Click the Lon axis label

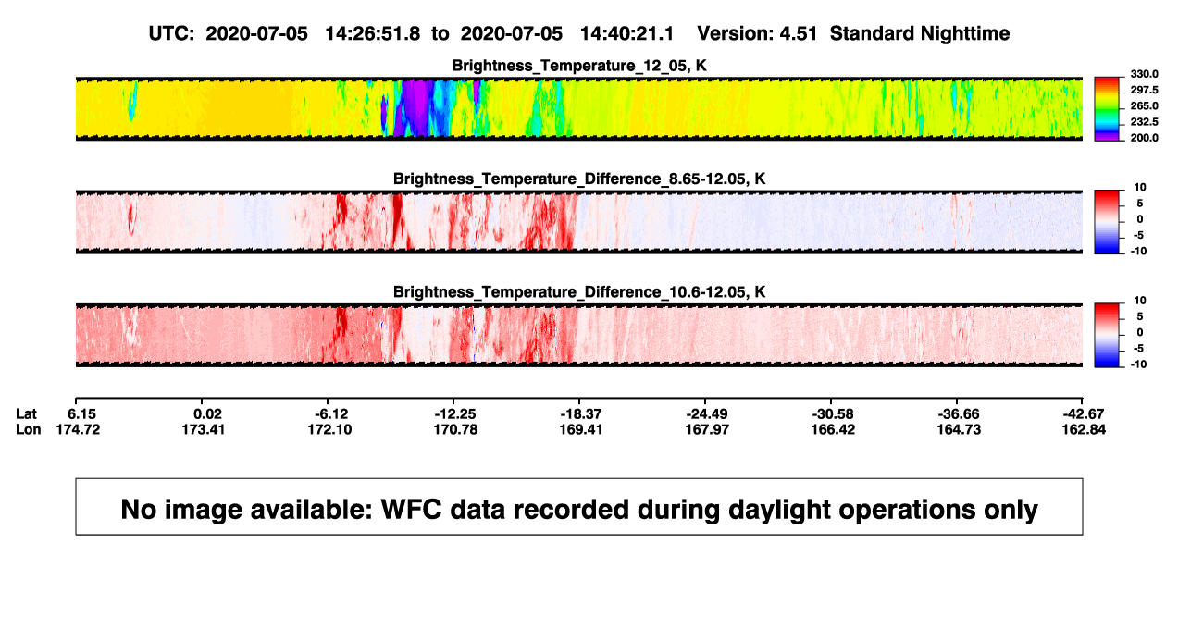click(x=29, y=429)
